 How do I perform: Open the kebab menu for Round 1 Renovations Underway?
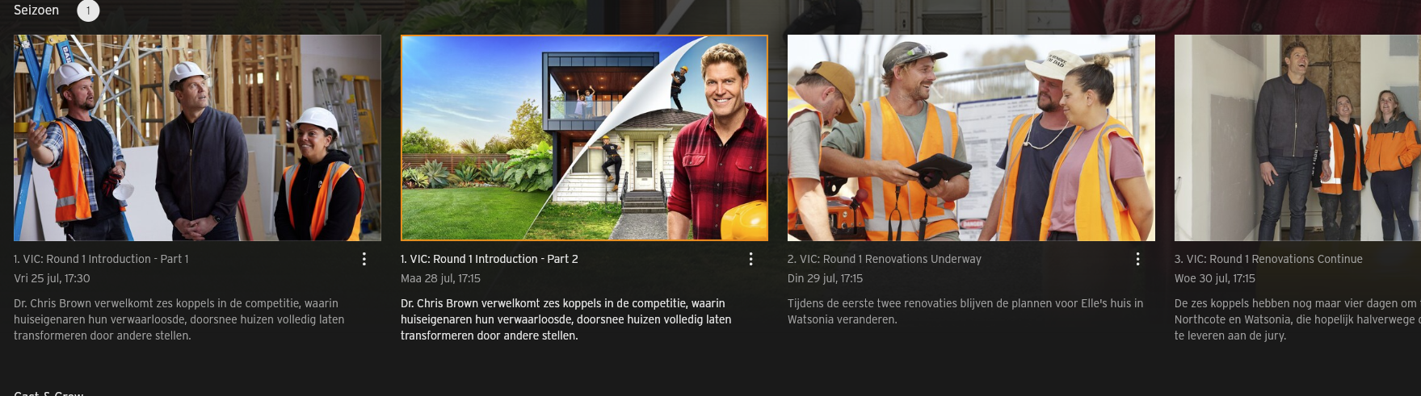1137,259
